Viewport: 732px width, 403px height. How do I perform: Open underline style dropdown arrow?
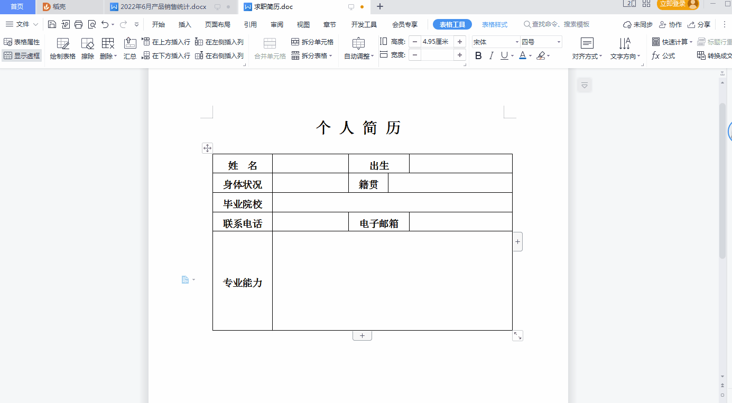click(513, 56)
